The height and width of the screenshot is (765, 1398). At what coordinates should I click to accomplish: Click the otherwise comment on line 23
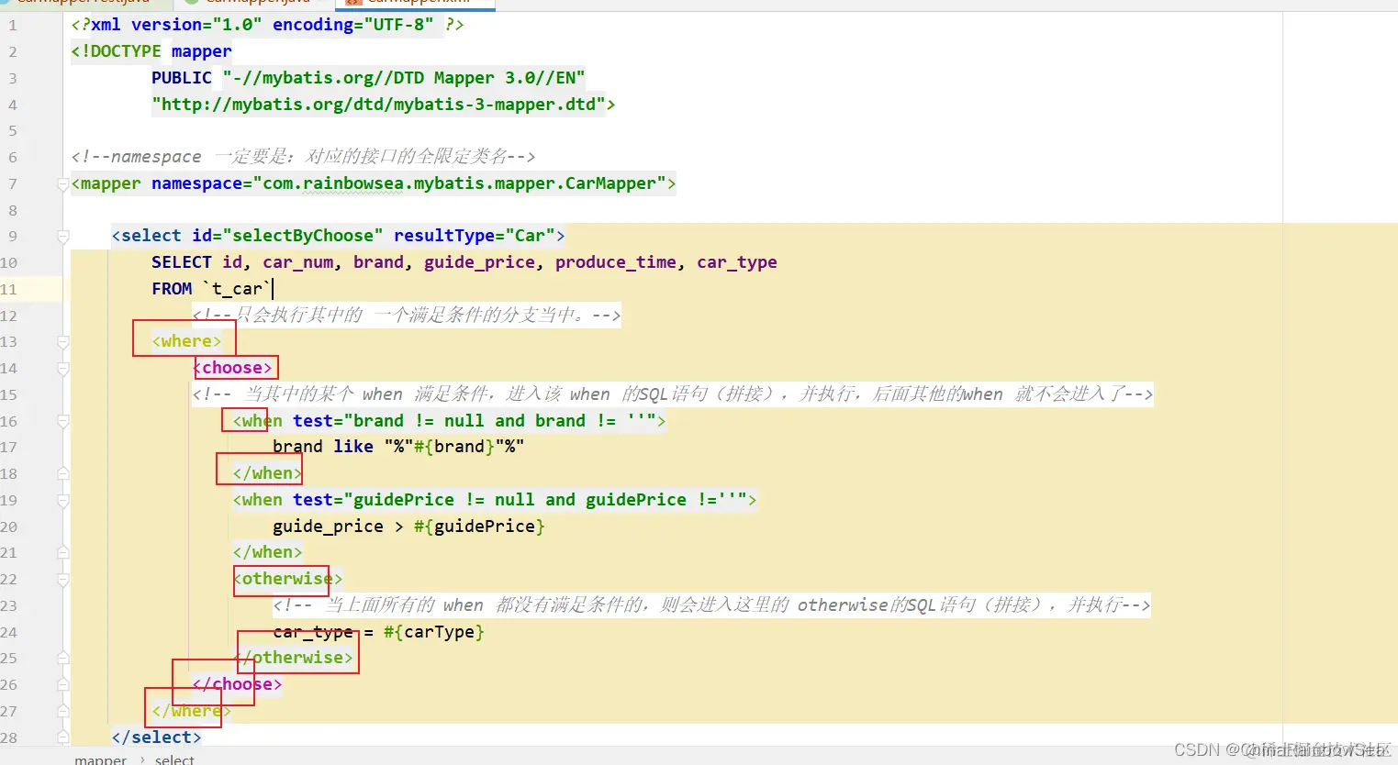click(x=711, y=605)
